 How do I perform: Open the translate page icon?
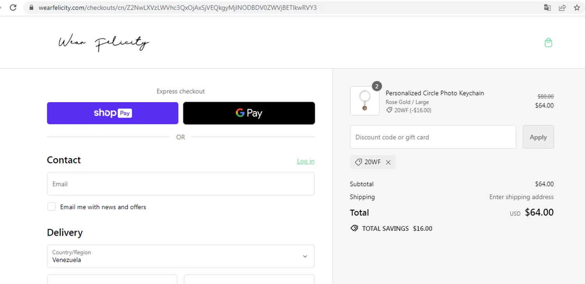click(548, 7)
